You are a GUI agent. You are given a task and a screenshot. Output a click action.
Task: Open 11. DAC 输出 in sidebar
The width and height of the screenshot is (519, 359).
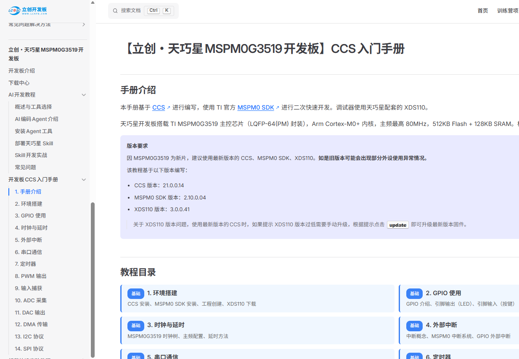point(30,313)
